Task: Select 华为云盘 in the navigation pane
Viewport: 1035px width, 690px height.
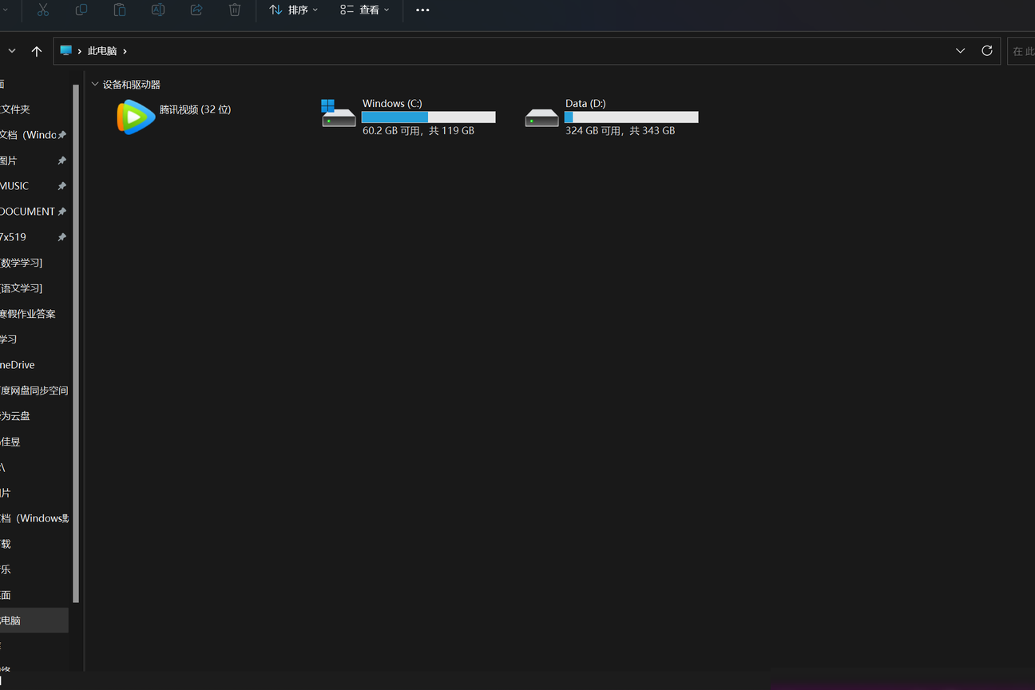Action: click(x=34, y=416)
